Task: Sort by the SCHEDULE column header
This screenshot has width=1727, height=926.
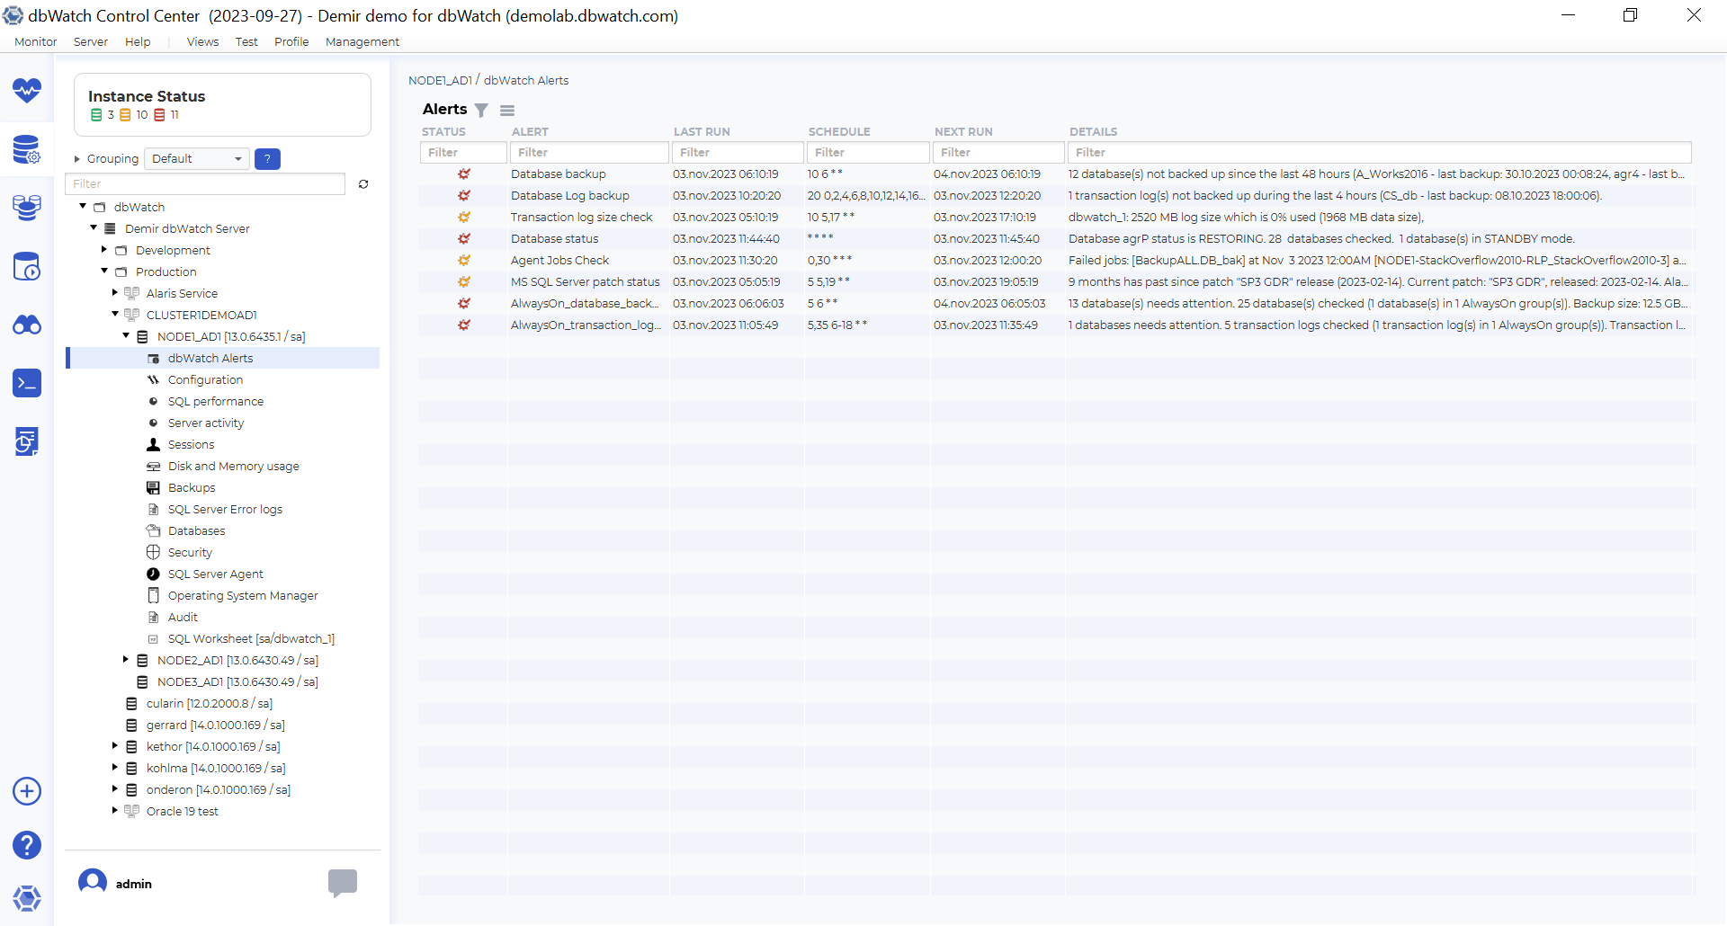Action: (x=839, y=131)
